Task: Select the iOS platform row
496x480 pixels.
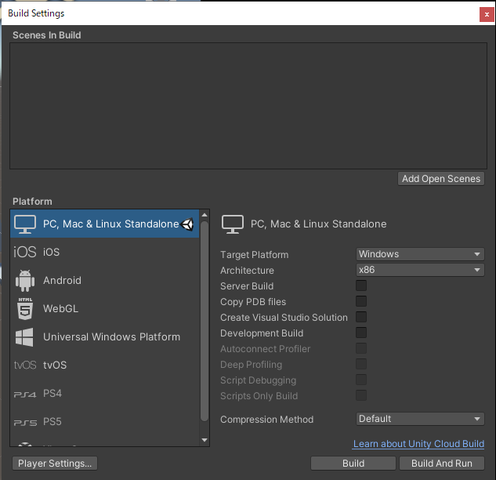Action: [x=105, y=252]
